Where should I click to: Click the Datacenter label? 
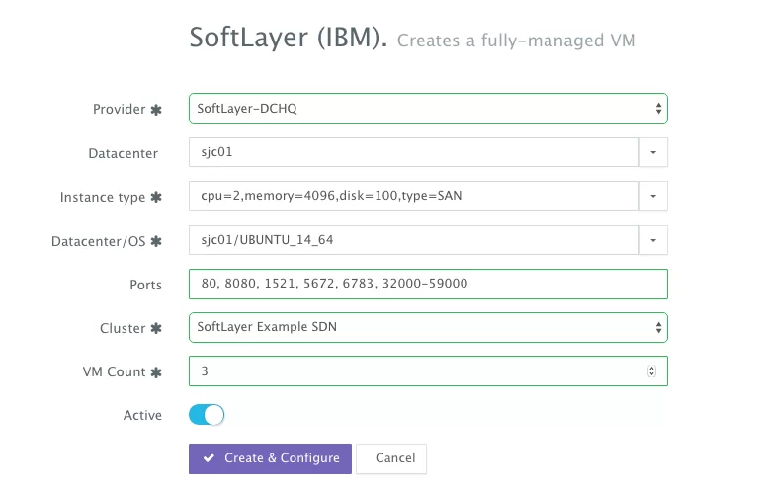(x=123, y=153)
